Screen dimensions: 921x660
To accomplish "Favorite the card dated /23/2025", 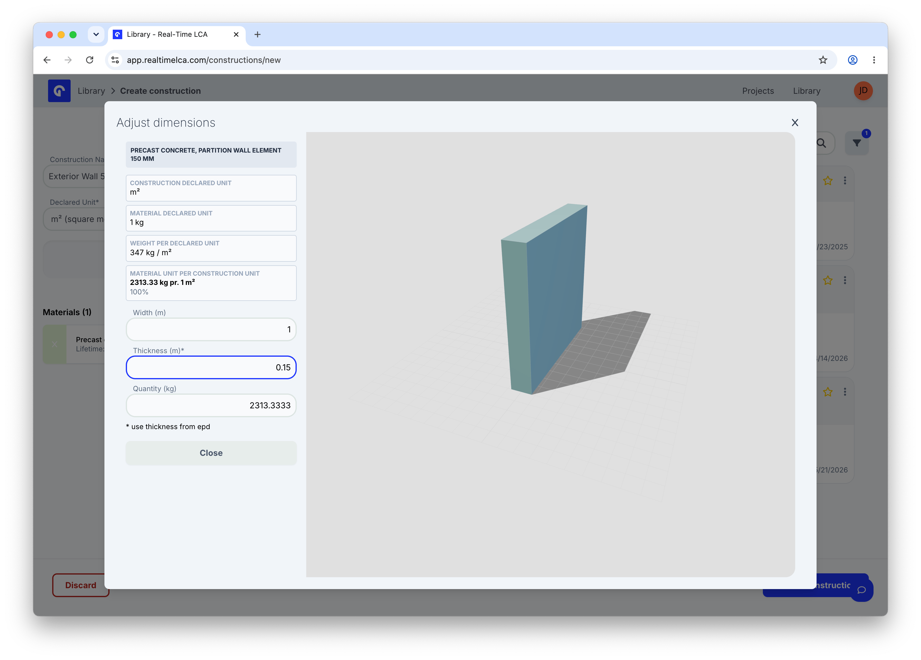I will [828, 181].
